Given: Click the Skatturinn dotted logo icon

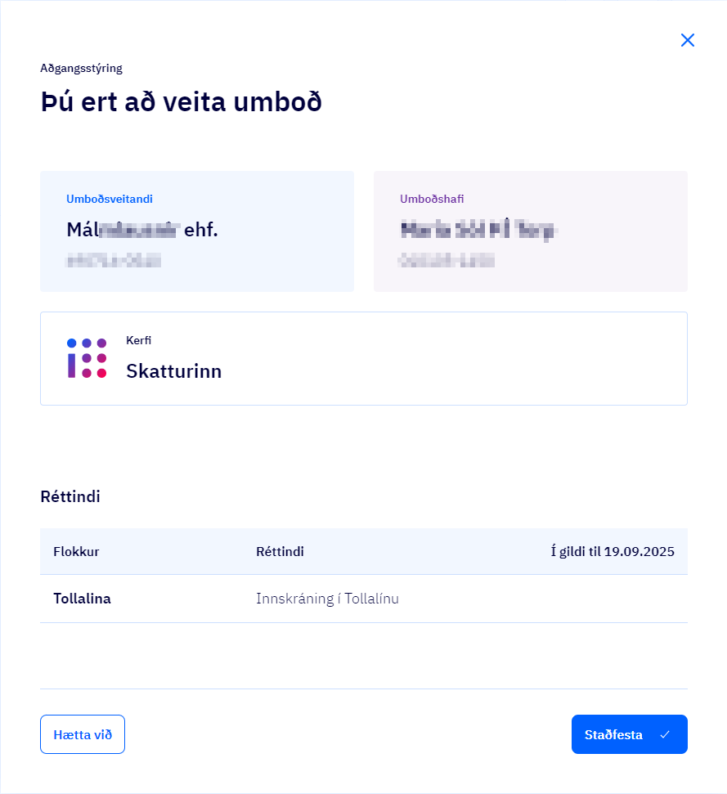Looking at the screenshot, I should tap(87, 358).
